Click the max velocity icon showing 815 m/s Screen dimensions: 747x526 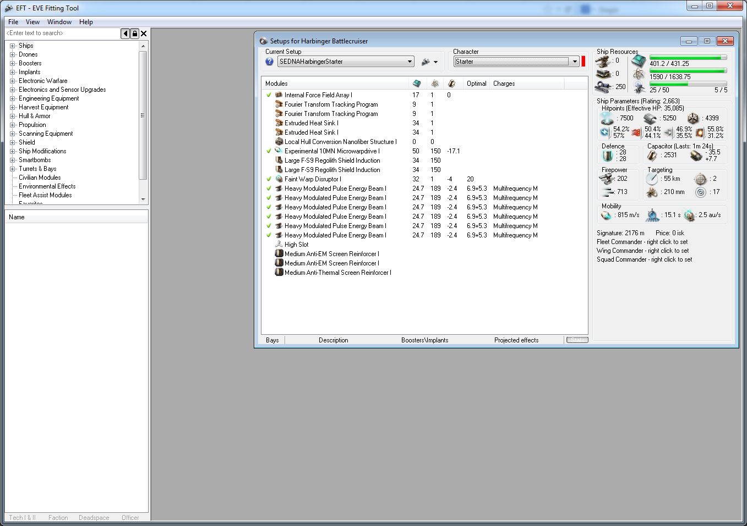pyautogui.click(x=607, y=215)
